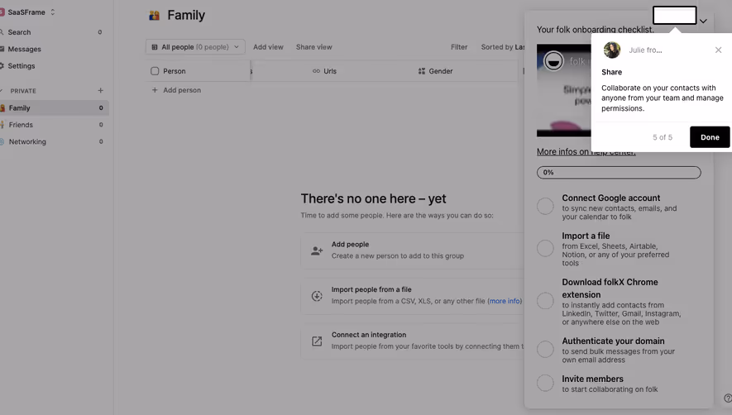This screenshot has height=415, width=732.
Task: Play the folk onboarding video thumbnail
Action: click(564, 91)
